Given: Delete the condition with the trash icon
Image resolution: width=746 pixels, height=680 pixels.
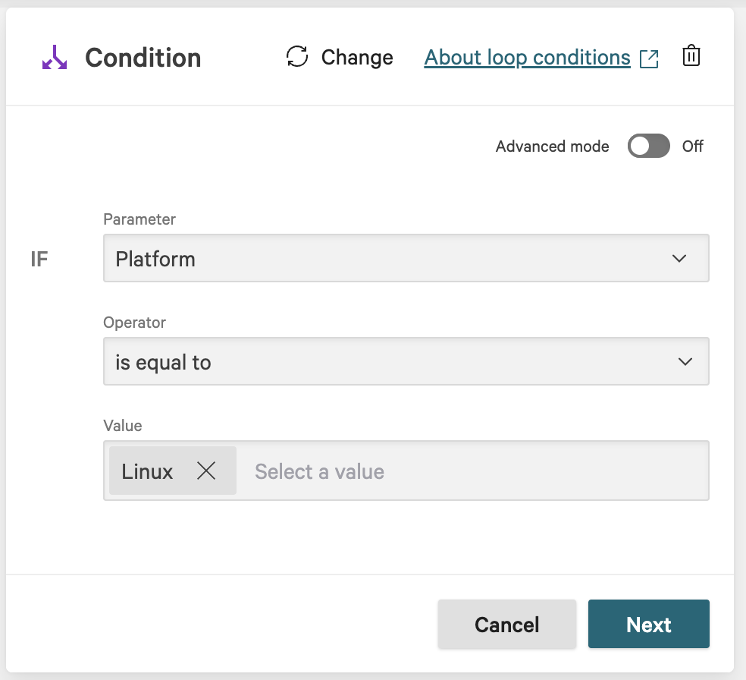Looking at the screenshot, I should 691,57.
